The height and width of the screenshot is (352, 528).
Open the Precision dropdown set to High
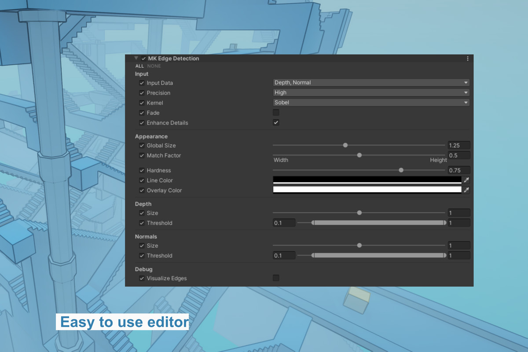click(x=371, y=92)
